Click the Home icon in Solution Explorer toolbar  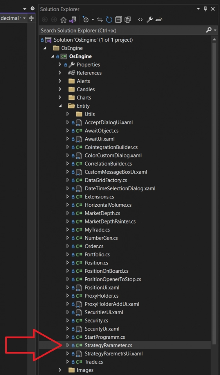coord(63,20)
